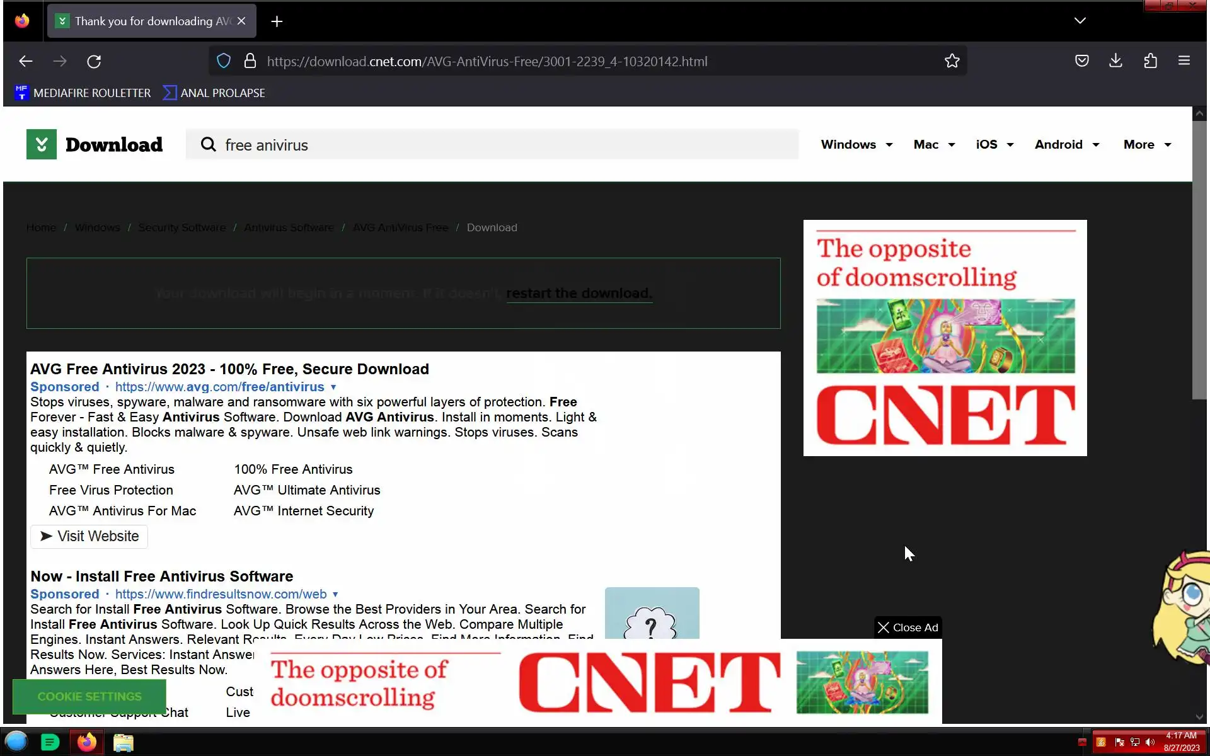Click the 'free anivirus' search field
The height and width of the screenshot is (756, 1210).
pos(492,145)
